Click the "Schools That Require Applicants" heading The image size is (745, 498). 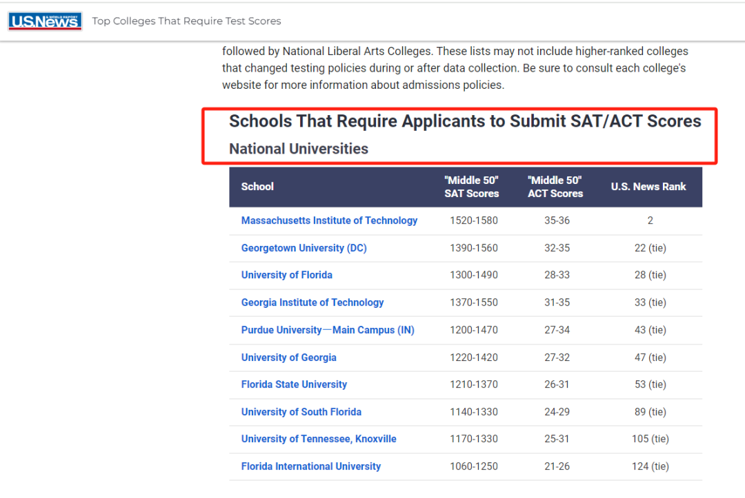click(x=465, y=121)
